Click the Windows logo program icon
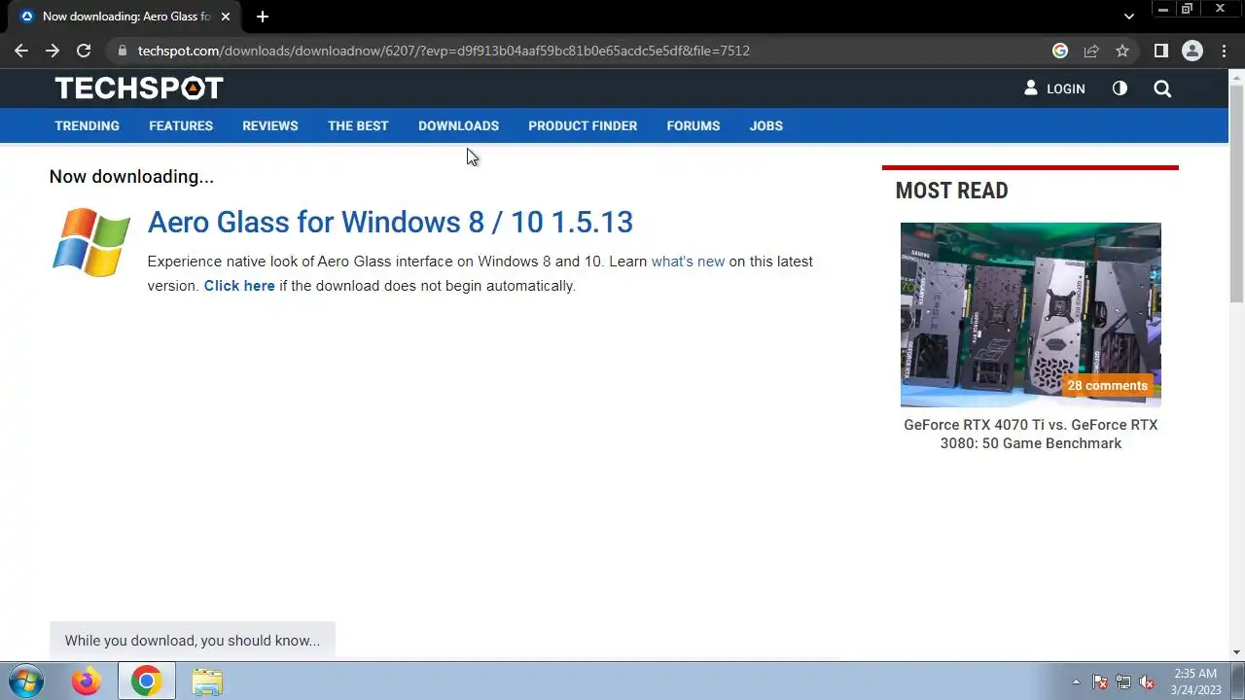Viewport: 1245px width, 700px height. point(91,242)
